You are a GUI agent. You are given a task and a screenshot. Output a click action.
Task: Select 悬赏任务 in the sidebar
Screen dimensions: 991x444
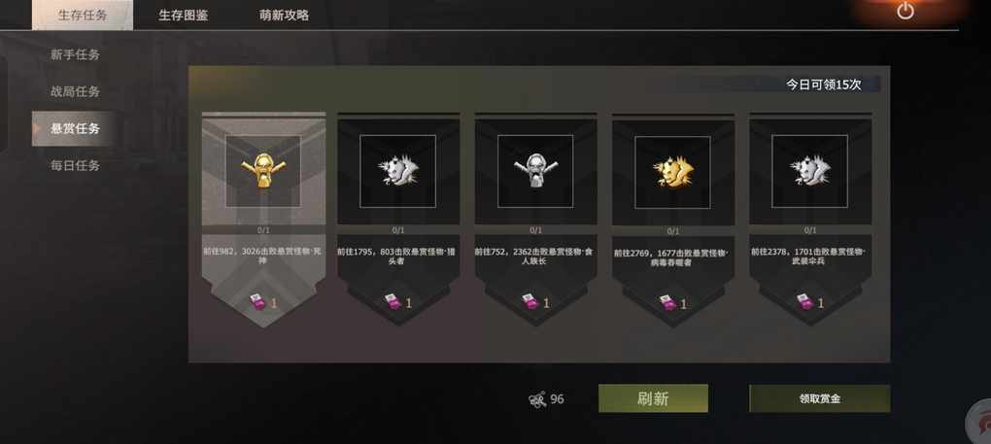[x=75, y=129]
